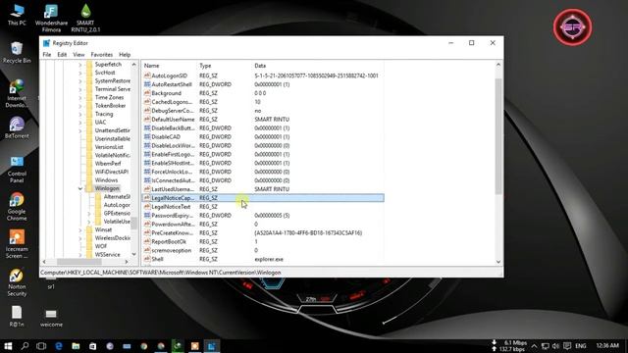Screen dimensions: 628x353
Task: Select DisableCAD DWORD value icon
Action: (x=147, y=137)
